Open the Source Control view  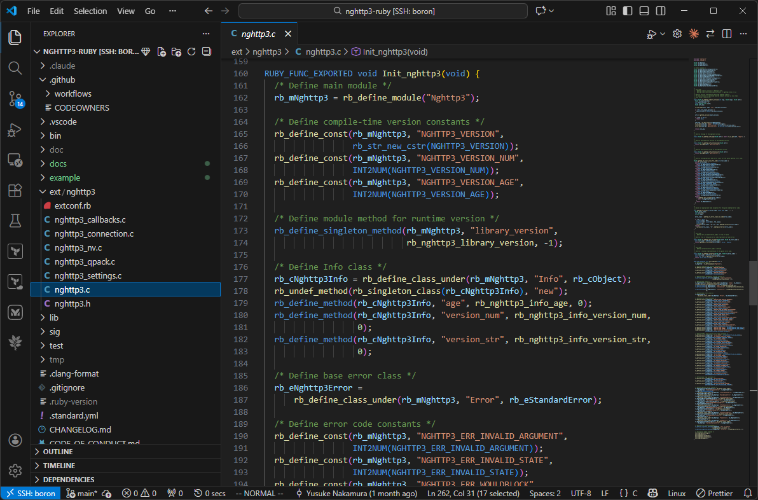(x=15, y=99)
